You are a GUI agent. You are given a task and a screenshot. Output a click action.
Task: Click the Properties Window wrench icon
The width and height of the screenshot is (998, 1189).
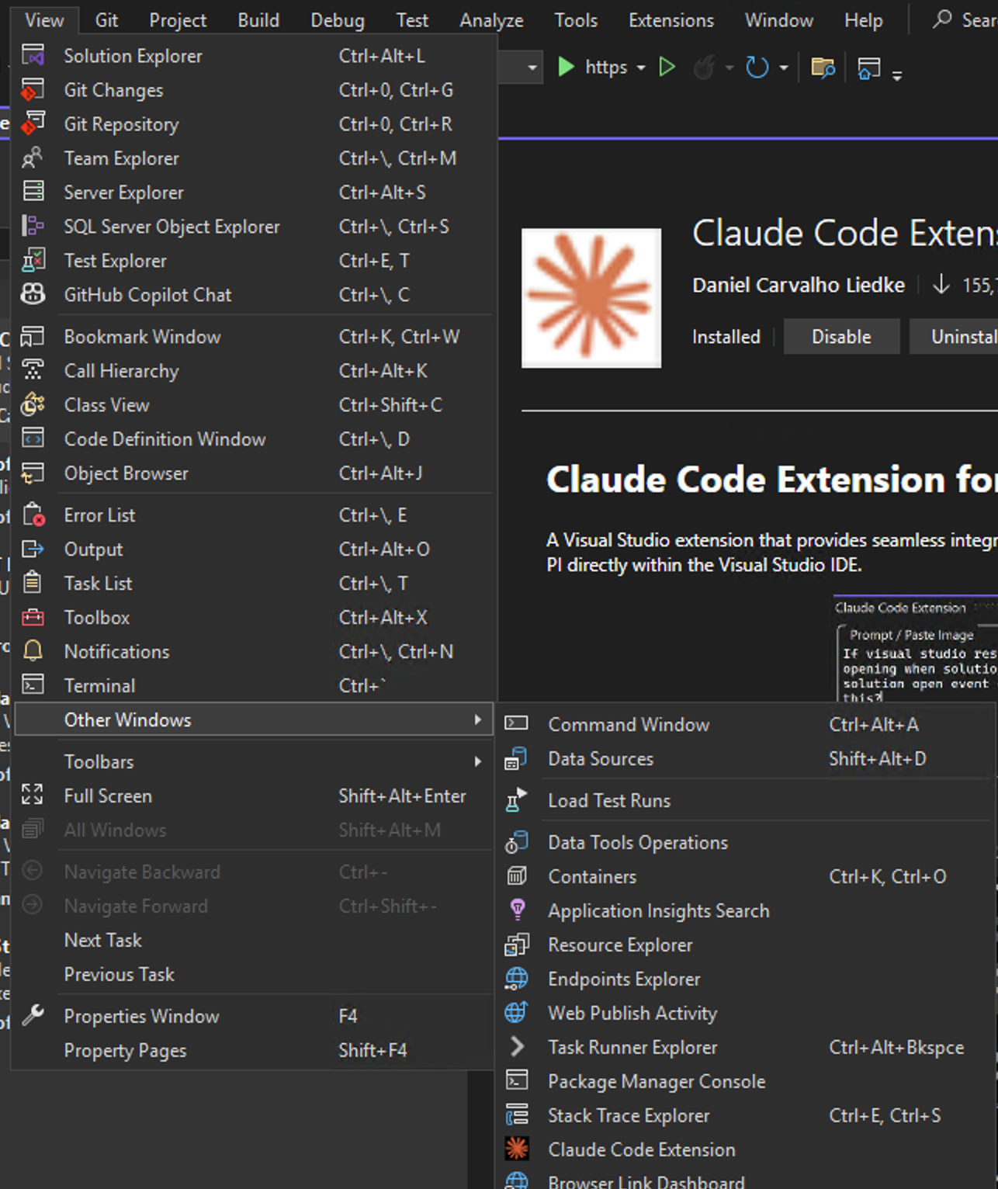point(33,1015)
